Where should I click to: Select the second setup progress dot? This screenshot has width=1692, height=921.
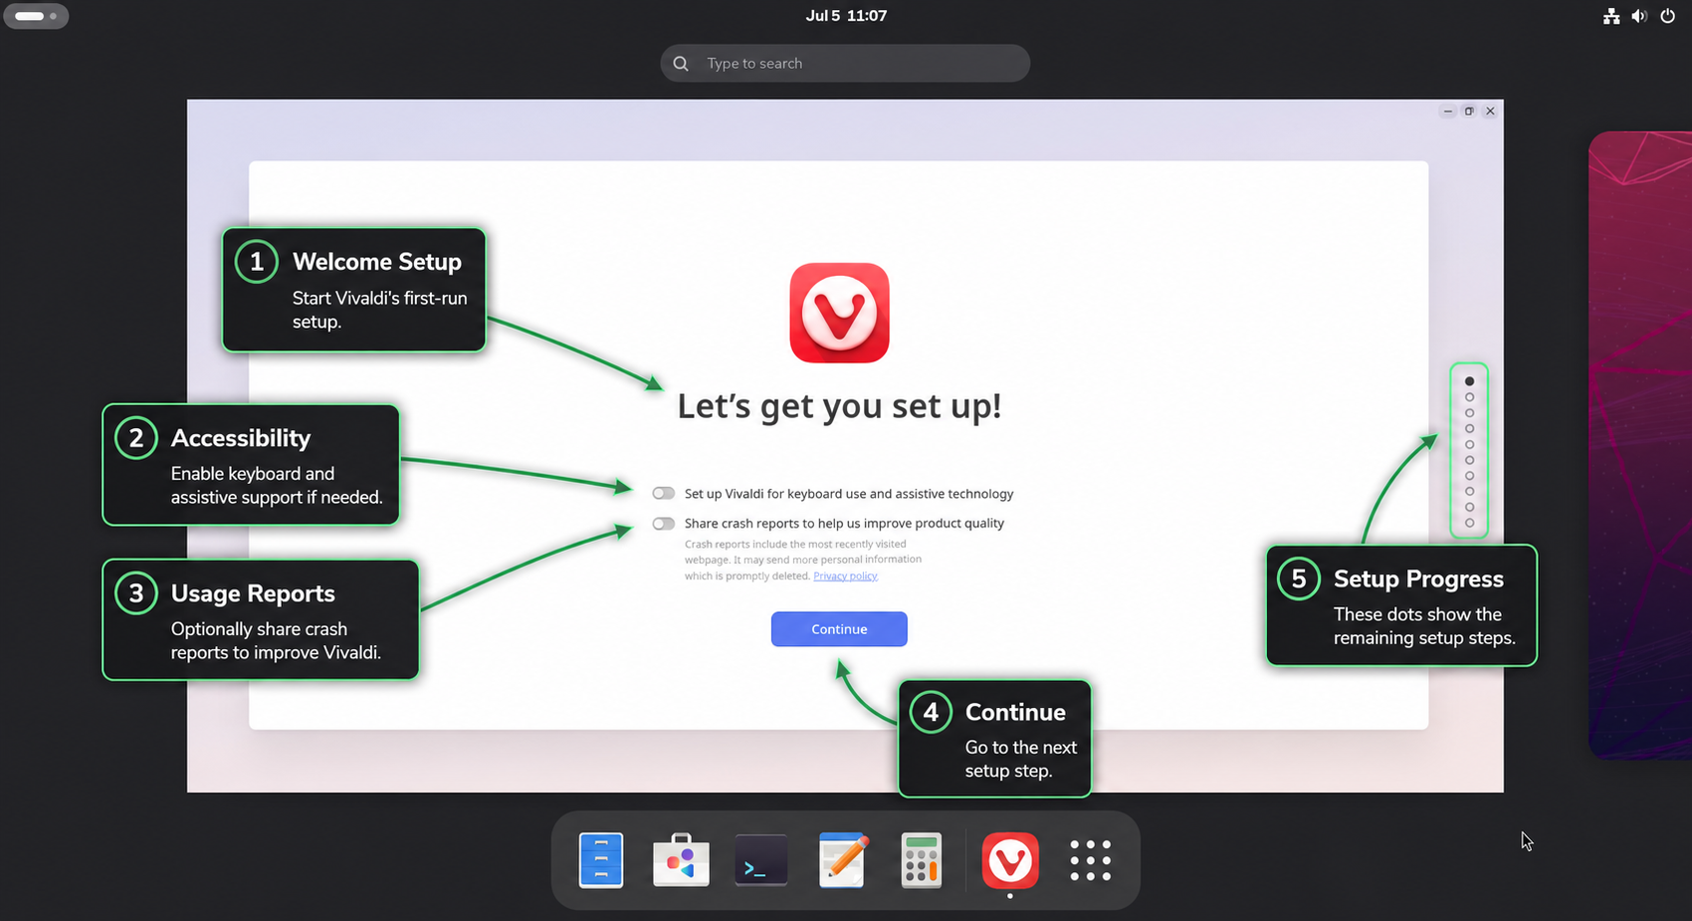[x=1469, y=397]
